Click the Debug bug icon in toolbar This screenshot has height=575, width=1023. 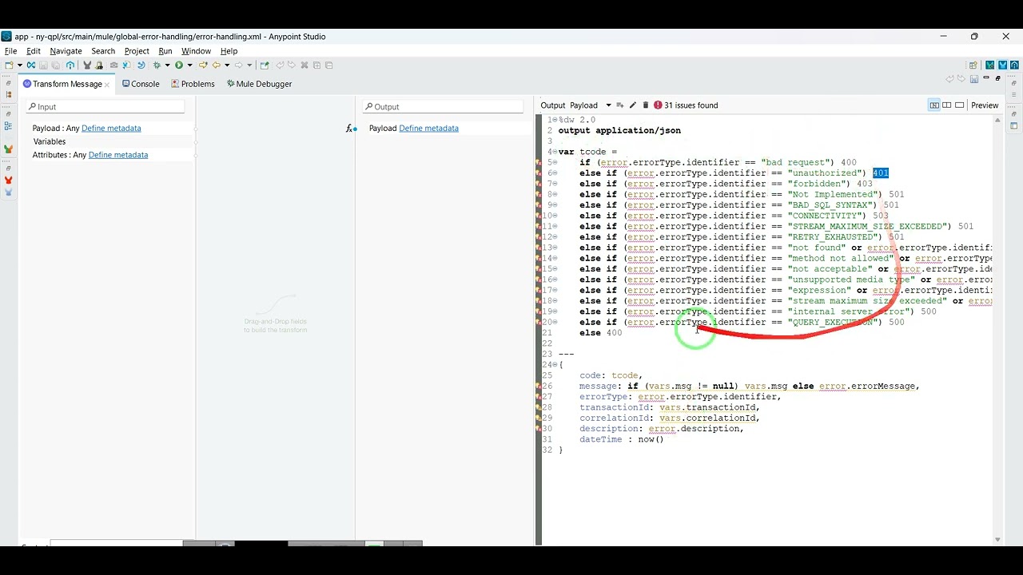point(157,65)
